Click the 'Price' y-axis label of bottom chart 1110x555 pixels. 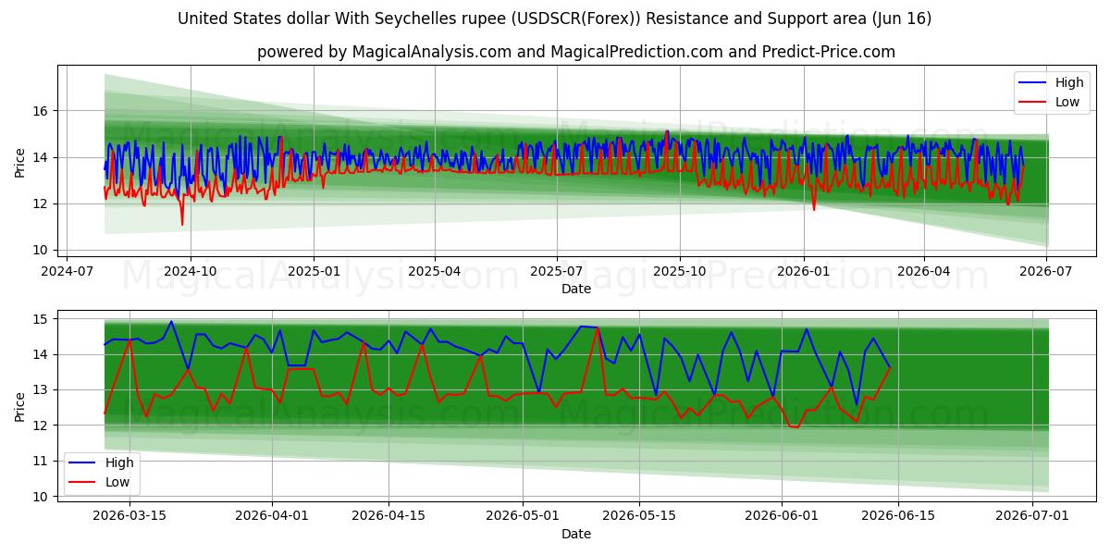click(x=20, y=406)
